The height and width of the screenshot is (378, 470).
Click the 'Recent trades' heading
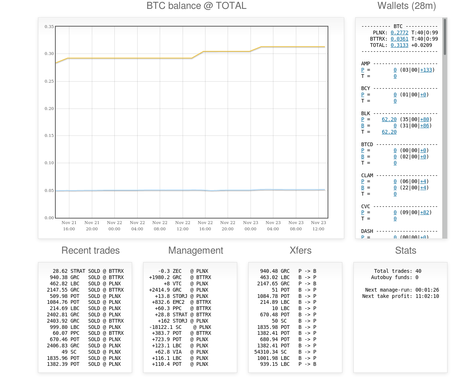coord(91,250)
